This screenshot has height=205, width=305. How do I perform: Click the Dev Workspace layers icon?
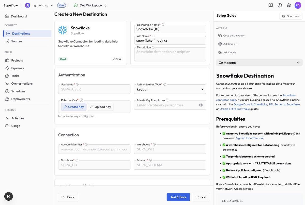pos(75,5)
